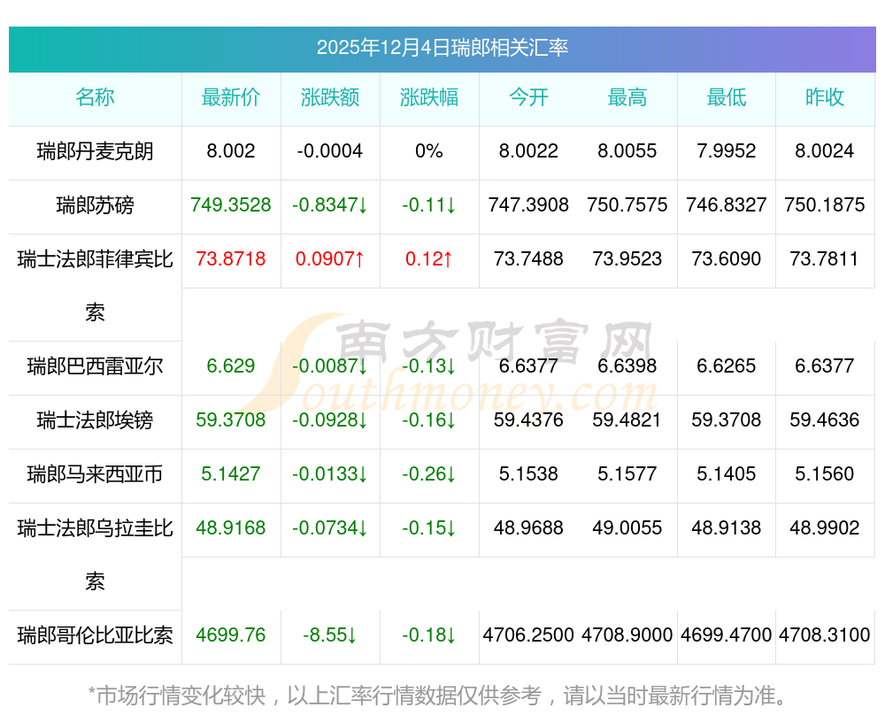Select the 瑞郎巴西雷亚尔 row name
885x723 pixels.
[x=95, y=366]
